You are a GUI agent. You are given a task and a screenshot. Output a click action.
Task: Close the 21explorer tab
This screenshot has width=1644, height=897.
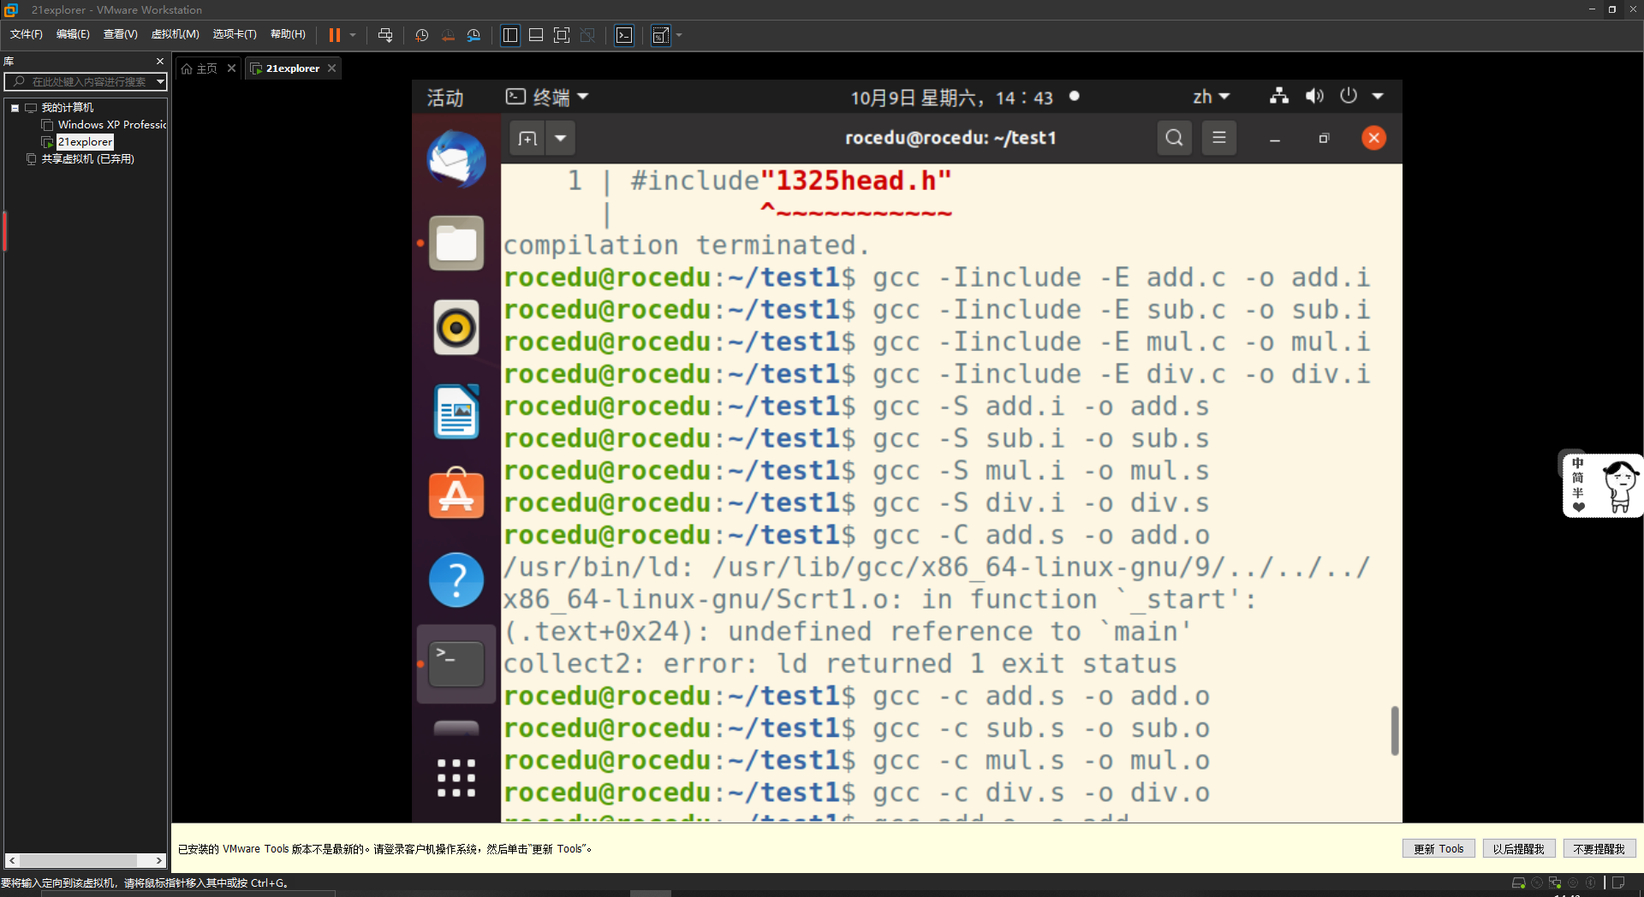point(332,68)
